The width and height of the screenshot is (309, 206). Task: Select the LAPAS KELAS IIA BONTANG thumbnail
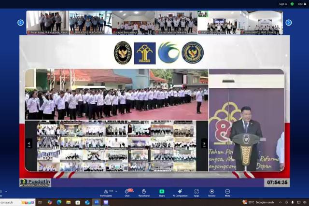pyautogui.click(x=90, y=22)
